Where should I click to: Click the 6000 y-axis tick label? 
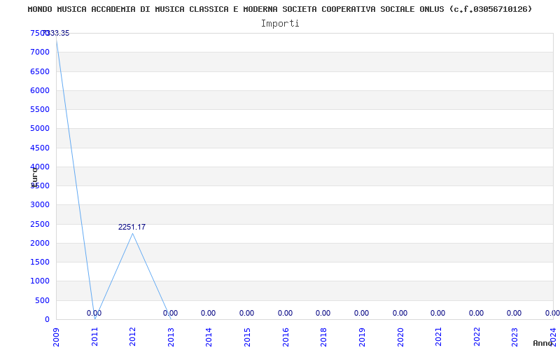tap(40, 91)
